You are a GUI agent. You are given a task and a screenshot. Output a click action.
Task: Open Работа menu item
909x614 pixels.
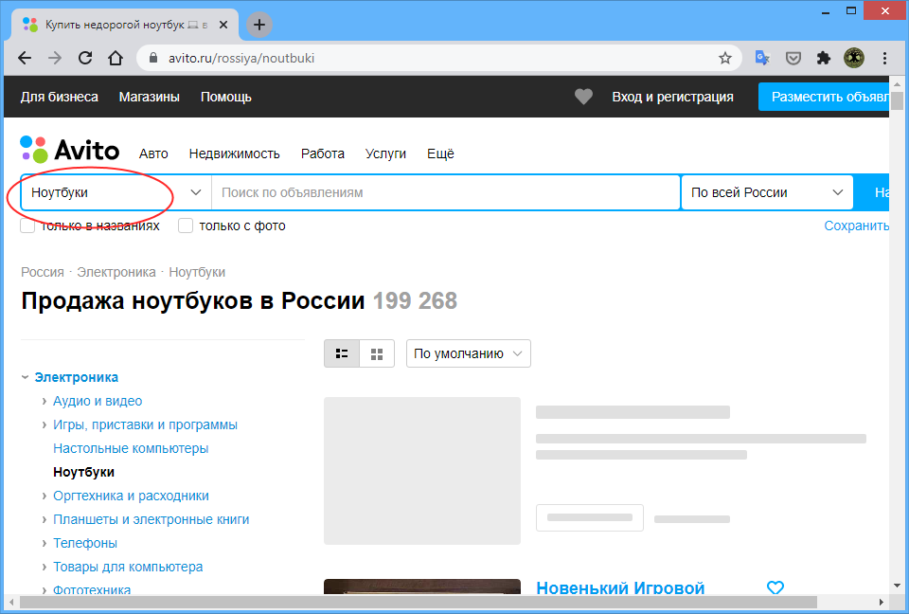coord(322,153)
